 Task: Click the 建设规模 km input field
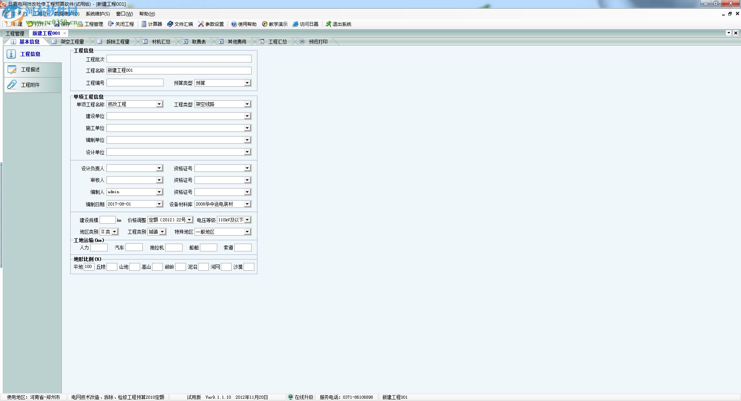pyautogui.click(x=108, y=220)
